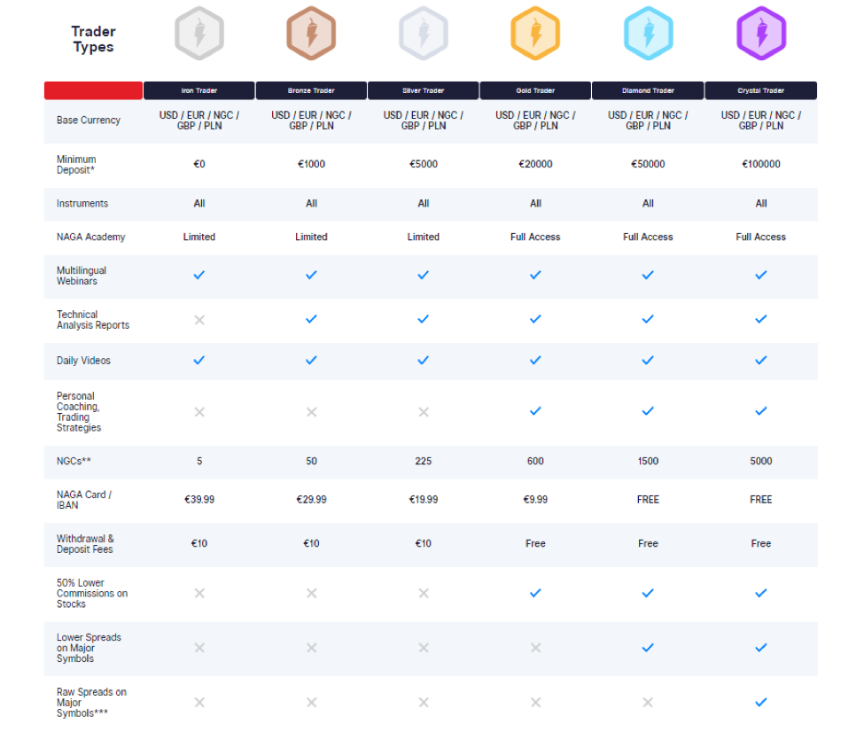Image resolution: width=864 pixels, height=732 pixels.
Task: Click the €39.99 NAGA Card price
Action: tap(198, 500)
